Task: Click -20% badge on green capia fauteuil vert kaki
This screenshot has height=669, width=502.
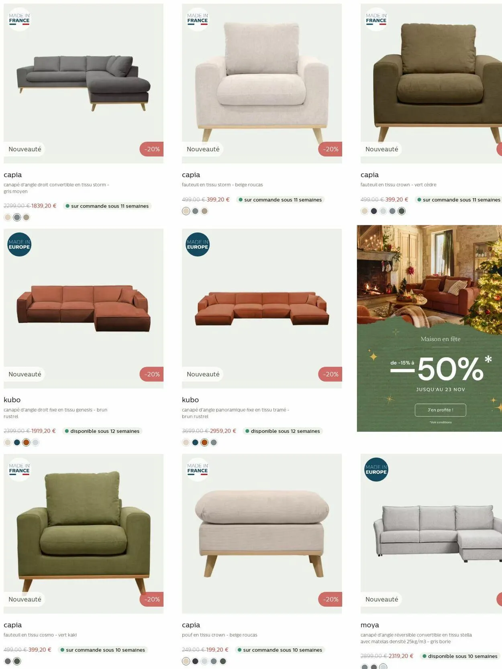Action: 152,599
